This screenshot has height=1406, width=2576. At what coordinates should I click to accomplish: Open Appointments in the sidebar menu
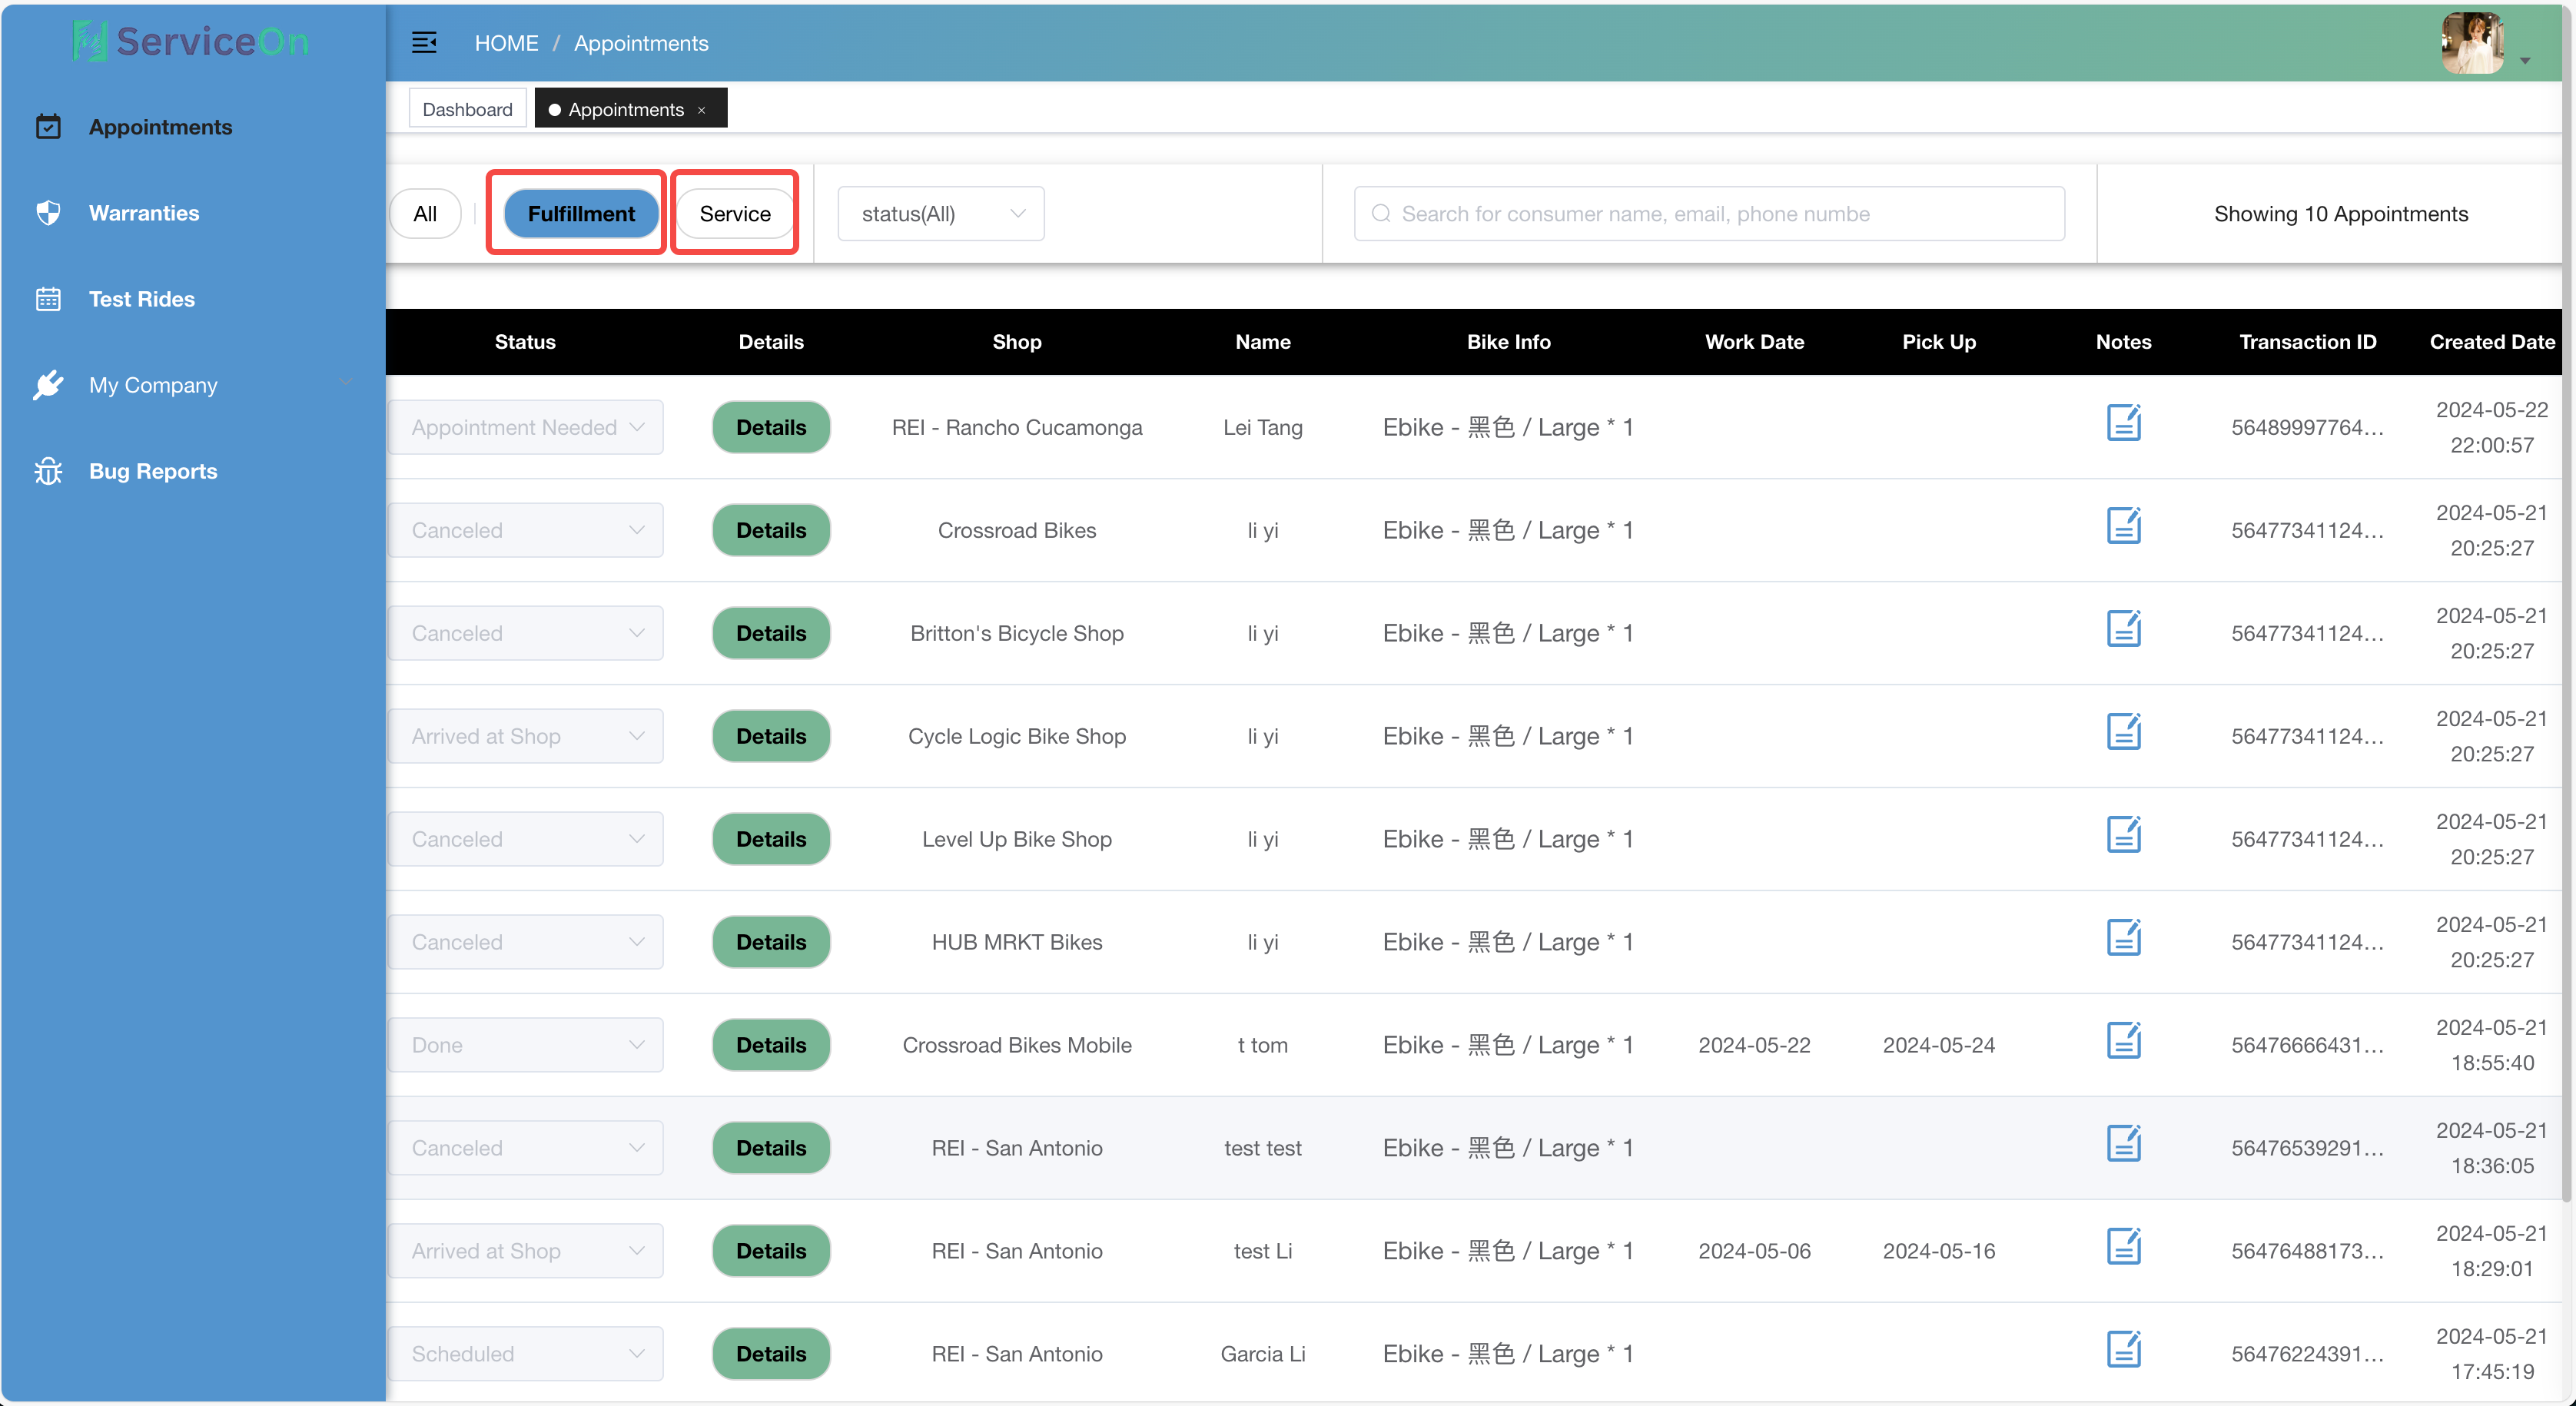point(160,127)
